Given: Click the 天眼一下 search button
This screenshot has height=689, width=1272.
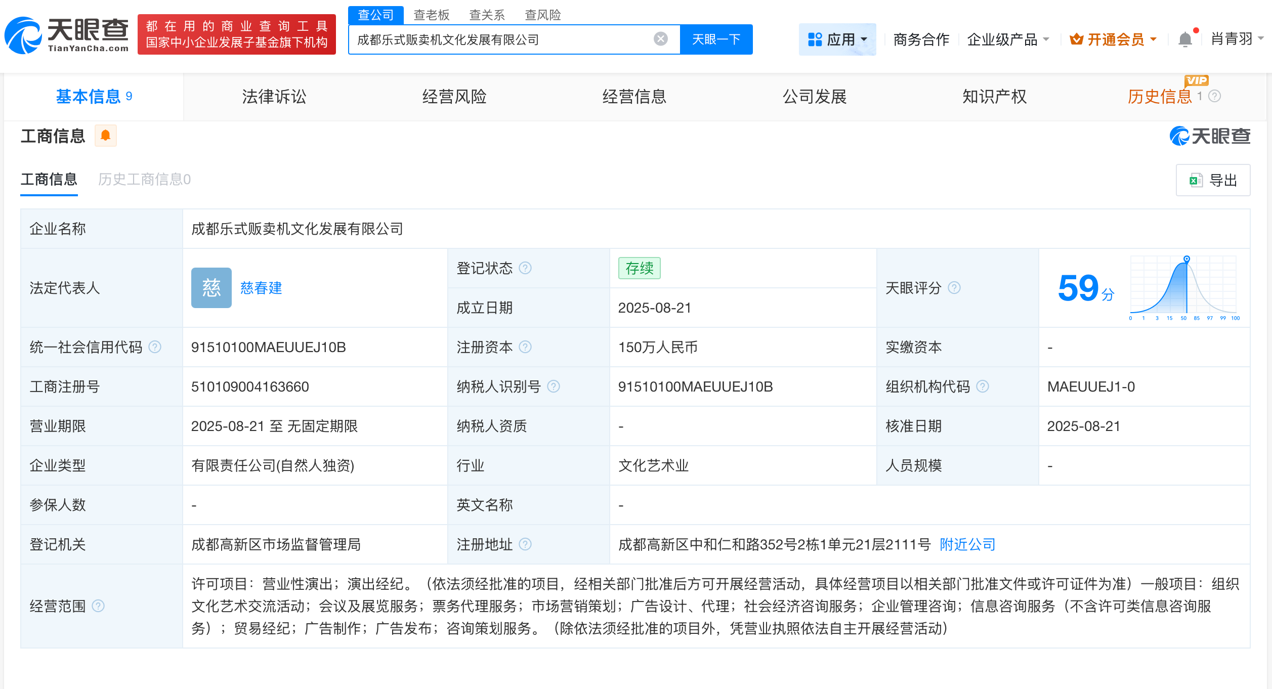Looking at the screenshot, I should coord(716,39).
